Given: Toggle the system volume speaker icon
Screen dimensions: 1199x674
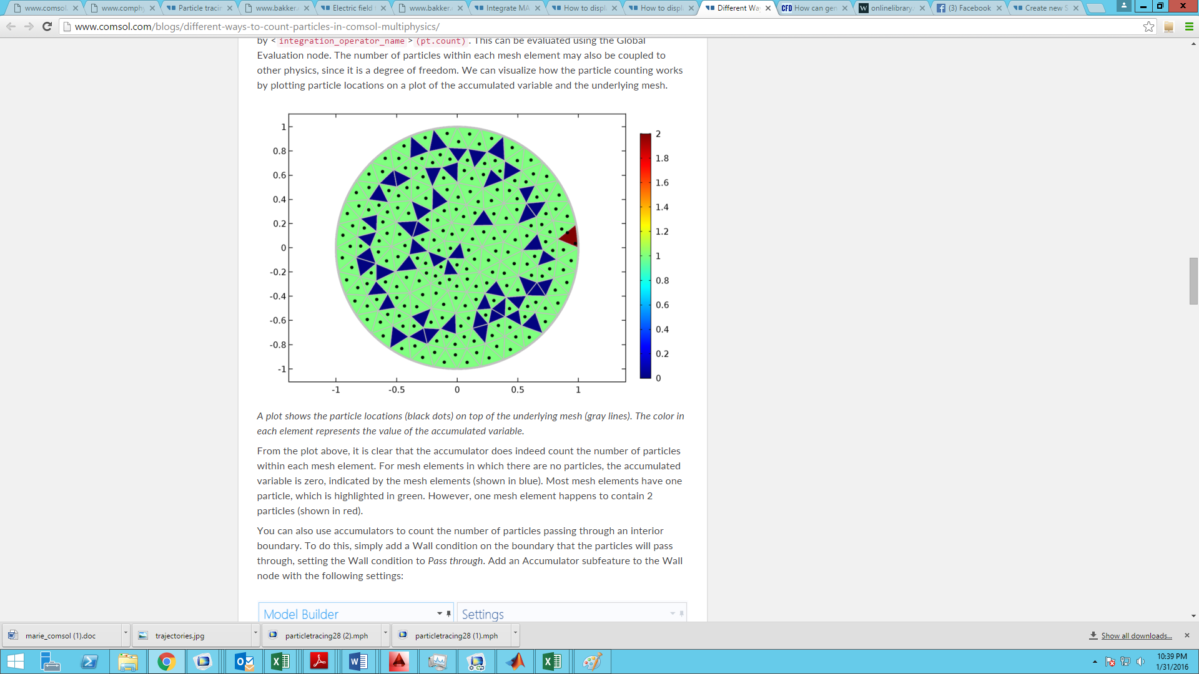Looking at the screenshot, I should pos(1141,662).
